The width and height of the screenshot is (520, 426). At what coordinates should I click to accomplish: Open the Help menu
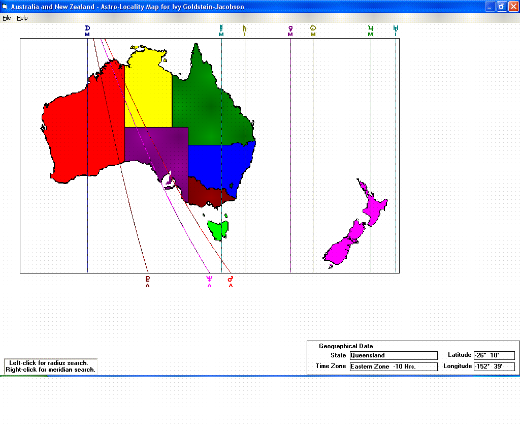[22, 18]
